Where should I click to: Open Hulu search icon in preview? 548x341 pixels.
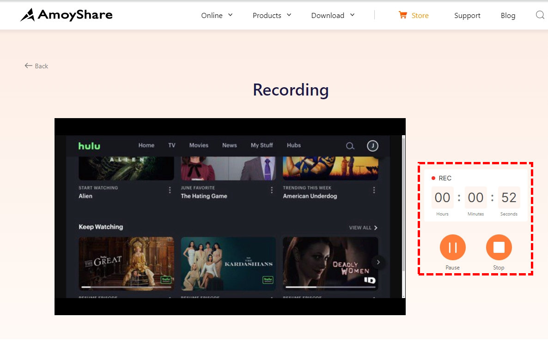[x=350, y=146]
